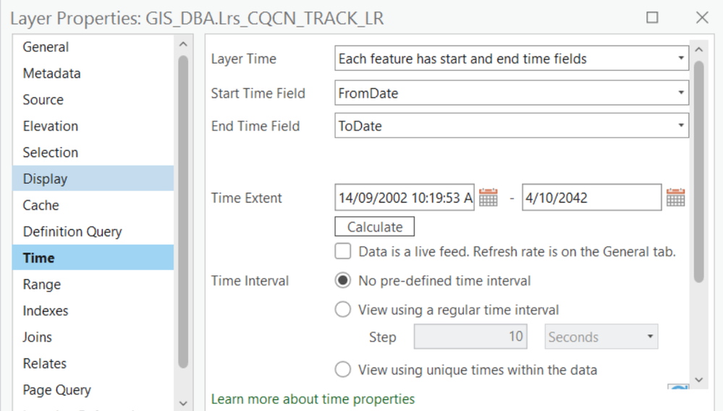Click the start time extent text field
Viewport: 723px width, 411px height.
405,198
